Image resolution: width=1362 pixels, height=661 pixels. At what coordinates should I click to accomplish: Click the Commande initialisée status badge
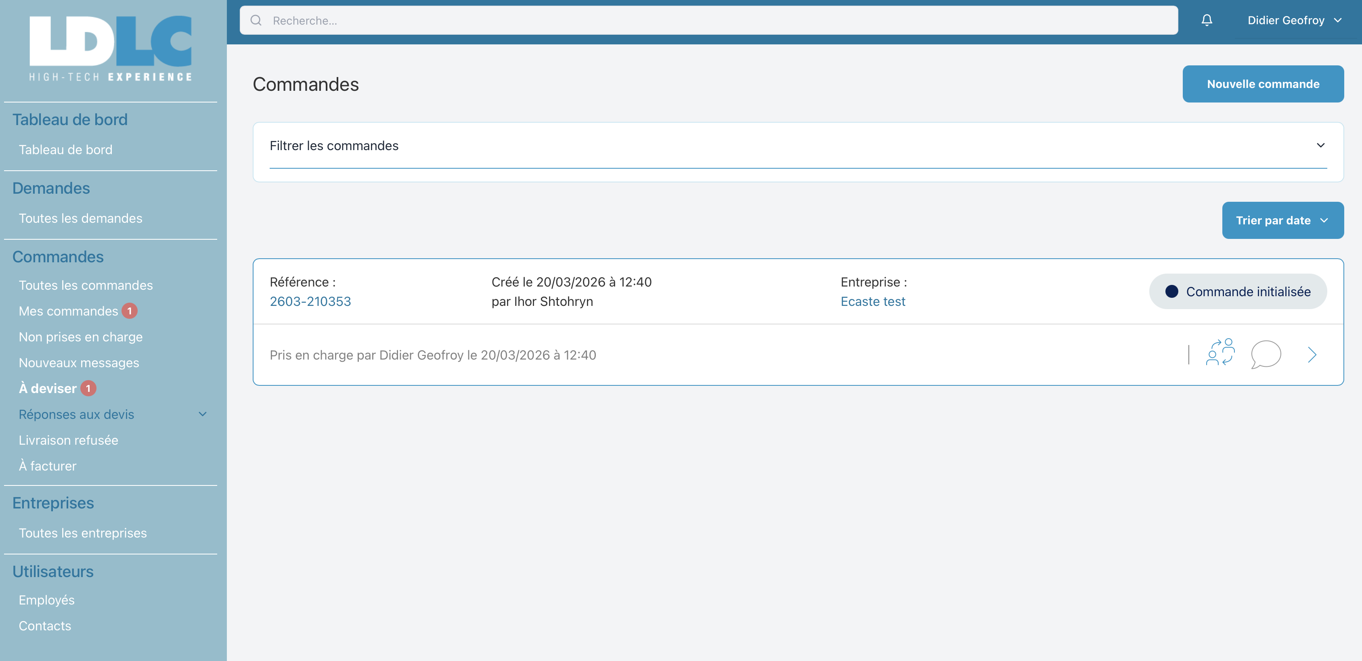(1237, 292)
